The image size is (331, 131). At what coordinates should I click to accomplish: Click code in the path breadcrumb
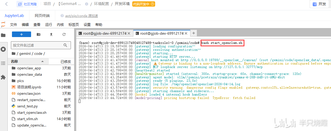point(38,53)
